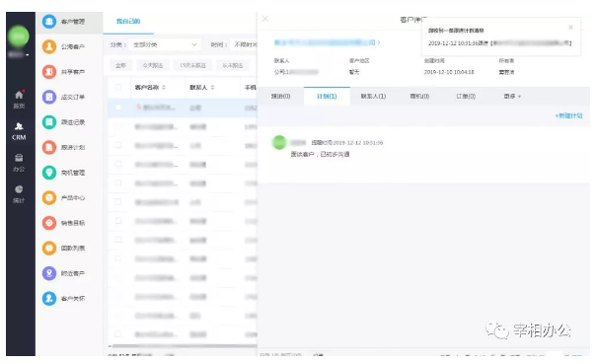Open 共享客户 from the sidebar
Image resolution: width=595 pixels, height=364 pixels.
click(64, 72)
